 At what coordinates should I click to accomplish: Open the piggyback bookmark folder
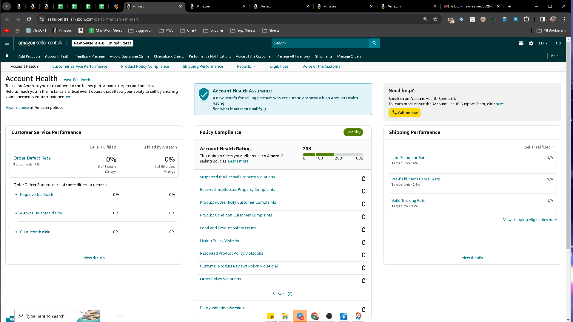pos(140,30)
